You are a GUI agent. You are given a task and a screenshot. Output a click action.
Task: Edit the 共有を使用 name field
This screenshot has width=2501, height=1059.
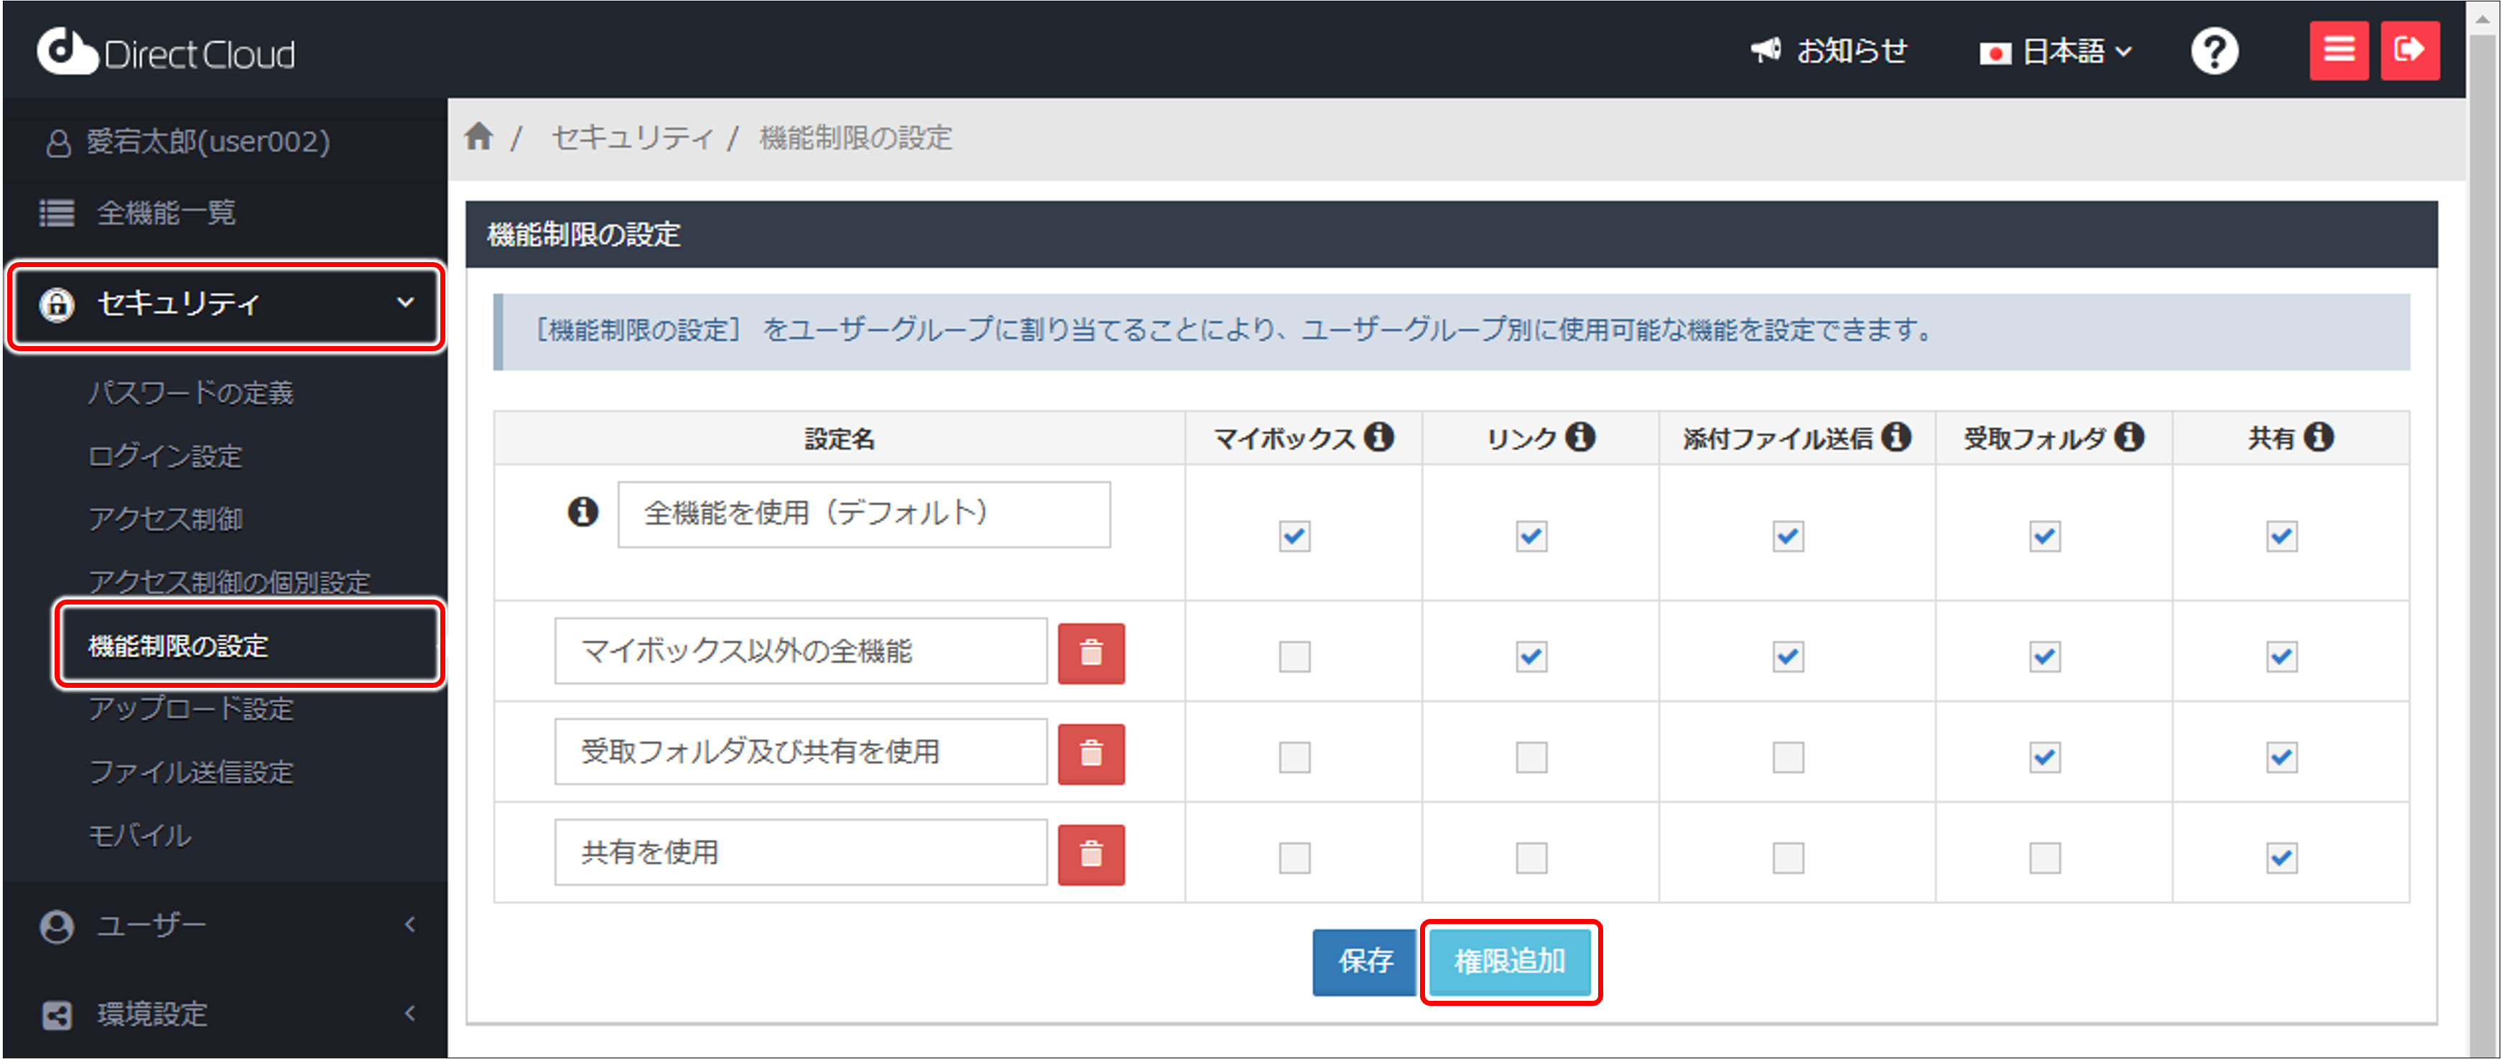click(x=801, y=852)
